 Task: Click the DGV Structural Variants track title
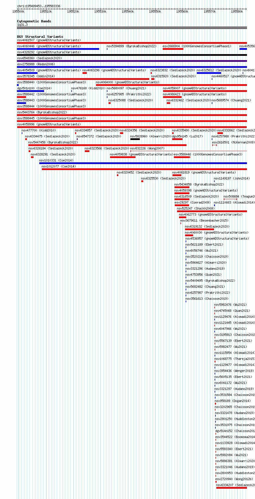pos(40,37)
